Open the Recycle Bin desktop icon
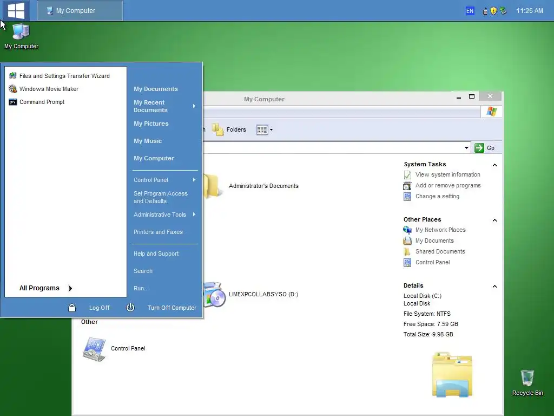 527,382
